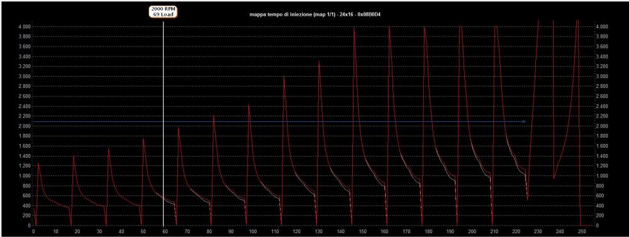Click the 2000 RPM 69 Load tooltip
This screenshot has height=237, width=629.
164,11
